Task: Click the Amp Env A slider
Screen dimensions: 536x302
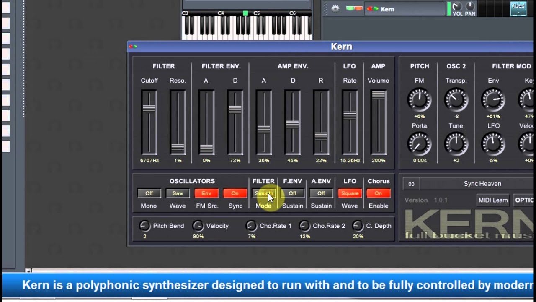Action: pyautogui.click(x=263, y=122)
